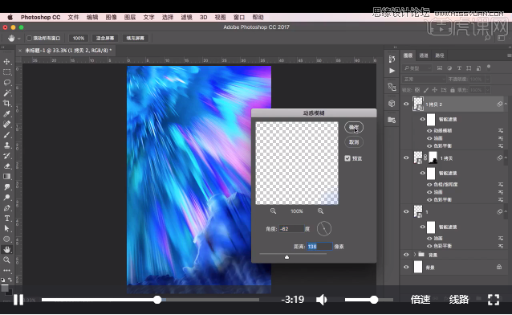The image size is (512, 315).
Task: Click the angle input field
Action: point(291,229)
